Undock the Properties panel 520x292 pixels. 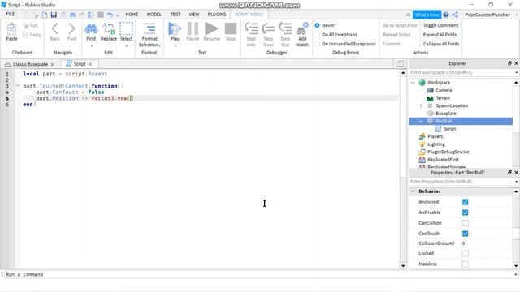coord(509,173)
